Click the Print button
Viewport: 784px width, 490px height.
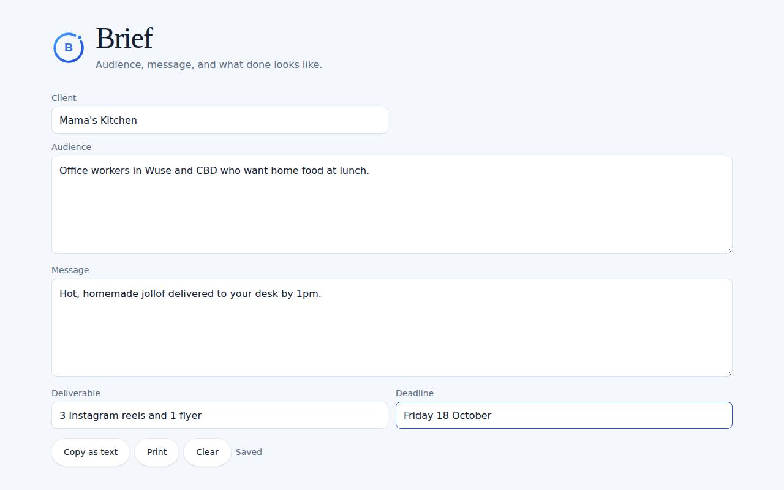[x=157, y=452]
